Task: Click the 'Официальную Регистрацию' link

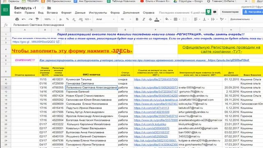Action: (x=221, y=49)
